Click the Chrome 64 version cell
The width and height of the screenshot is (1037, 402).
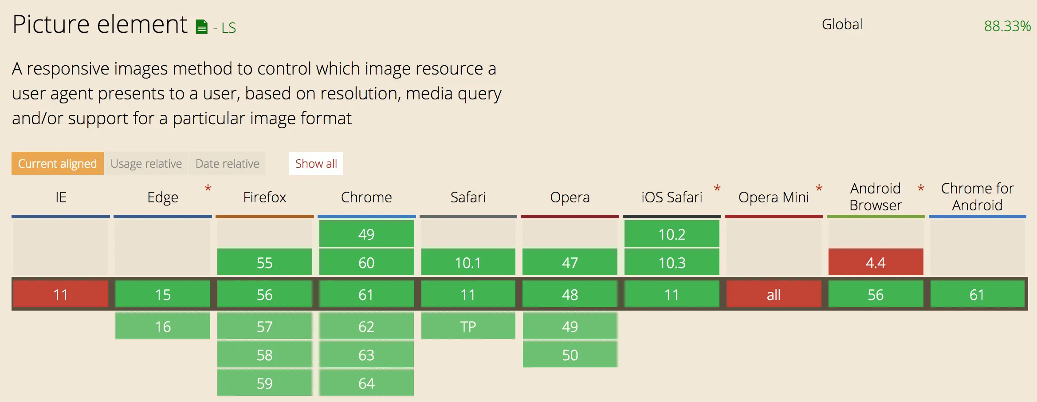coord(366,383)
